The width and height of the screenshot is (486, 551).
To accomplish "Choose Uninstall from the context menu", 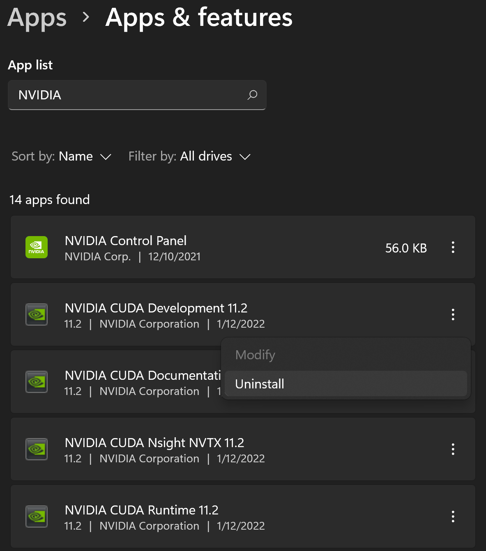I will pyautogui.click(x=346, y=384).
